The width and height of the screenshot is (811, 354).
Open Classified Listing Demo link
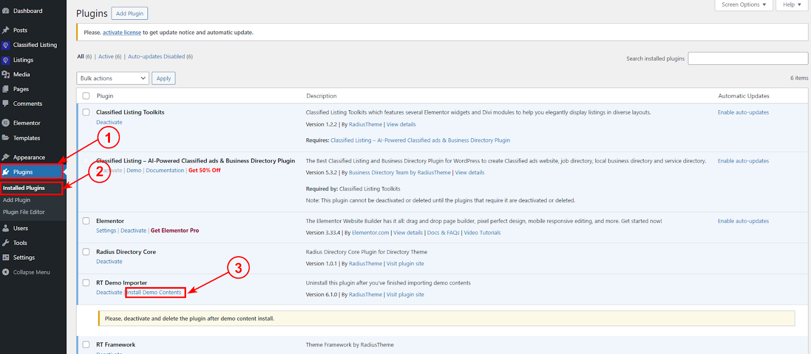[134, 170]
